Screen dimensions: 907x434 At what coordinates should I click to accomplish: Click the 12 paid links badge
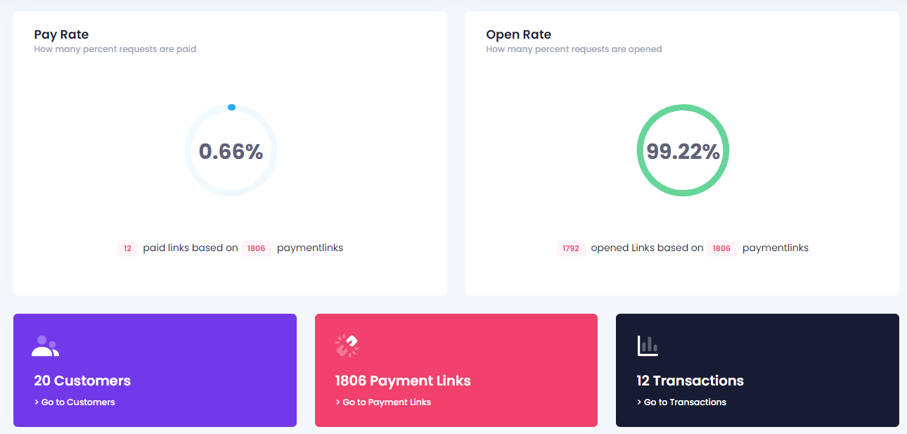point(127,248)
